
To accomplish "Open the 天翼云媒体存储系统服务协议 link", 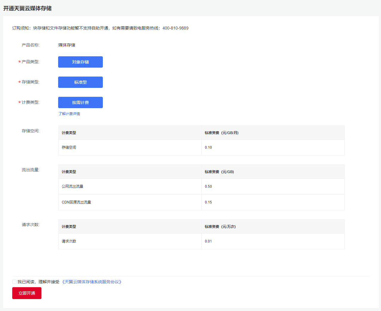I will [x=92, y=282].
